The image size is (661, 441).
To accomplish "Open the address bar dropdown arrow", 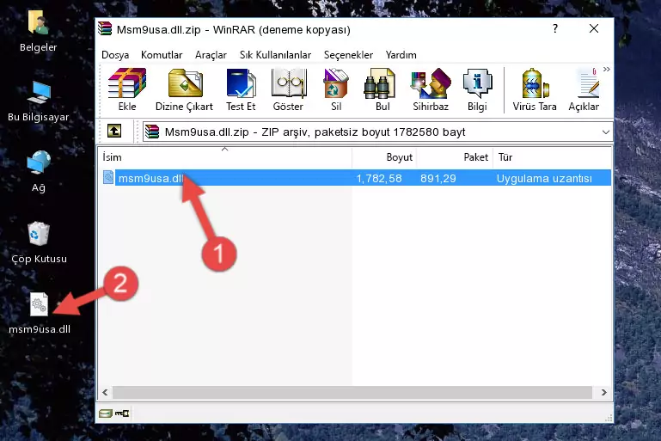I will click(x=605, y=132).
